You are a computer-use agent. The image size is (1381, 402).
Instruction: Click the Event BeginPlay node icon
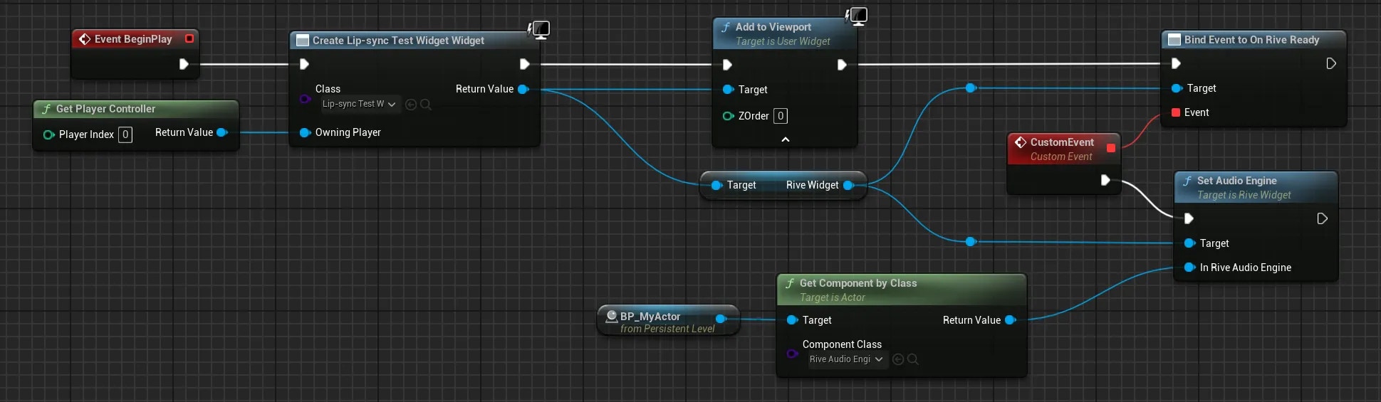point(85,39)
